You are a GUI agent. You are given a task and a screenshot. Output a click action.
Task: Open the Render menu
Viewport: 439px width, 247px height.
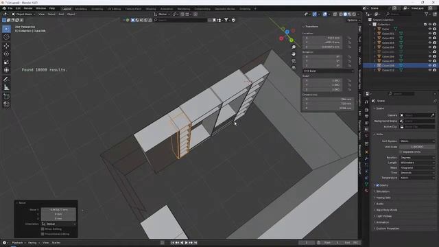(28, 8)
